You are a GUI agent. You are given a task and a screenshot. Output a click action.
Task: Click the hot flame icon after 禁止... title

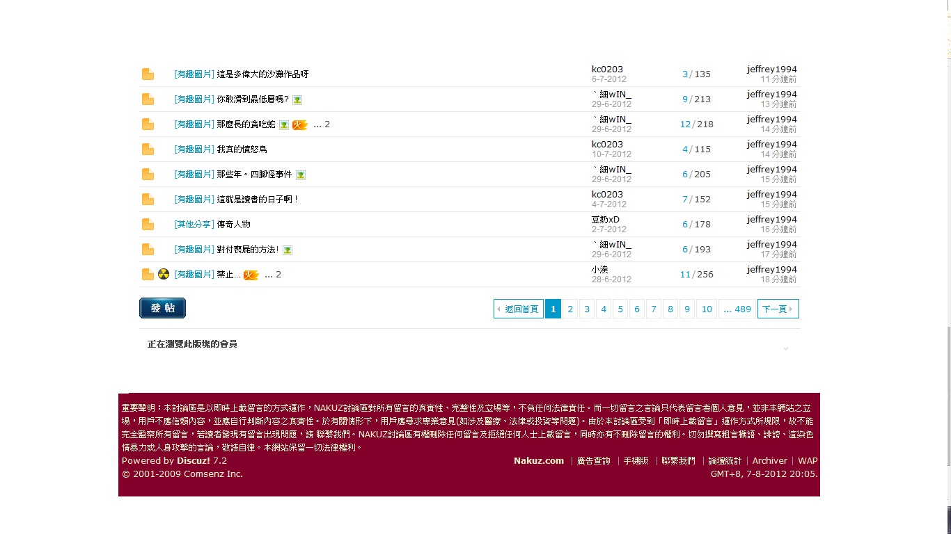point(251,275)
